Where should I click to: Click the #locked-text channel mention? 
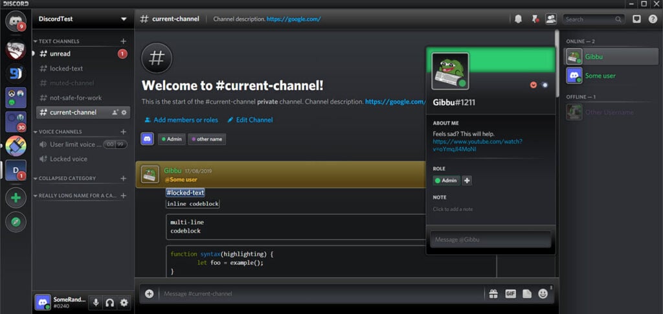[x=185, y=193]
